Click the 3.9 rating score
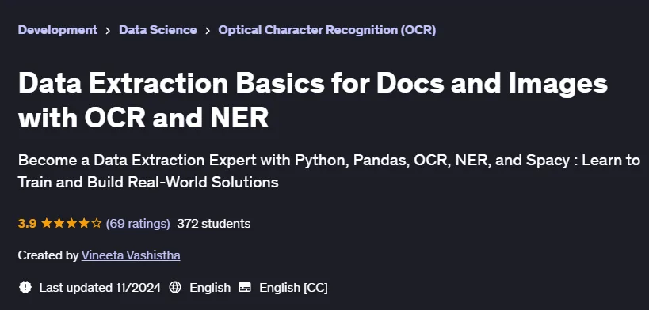The image size is (649, 310). coord(27,224)
